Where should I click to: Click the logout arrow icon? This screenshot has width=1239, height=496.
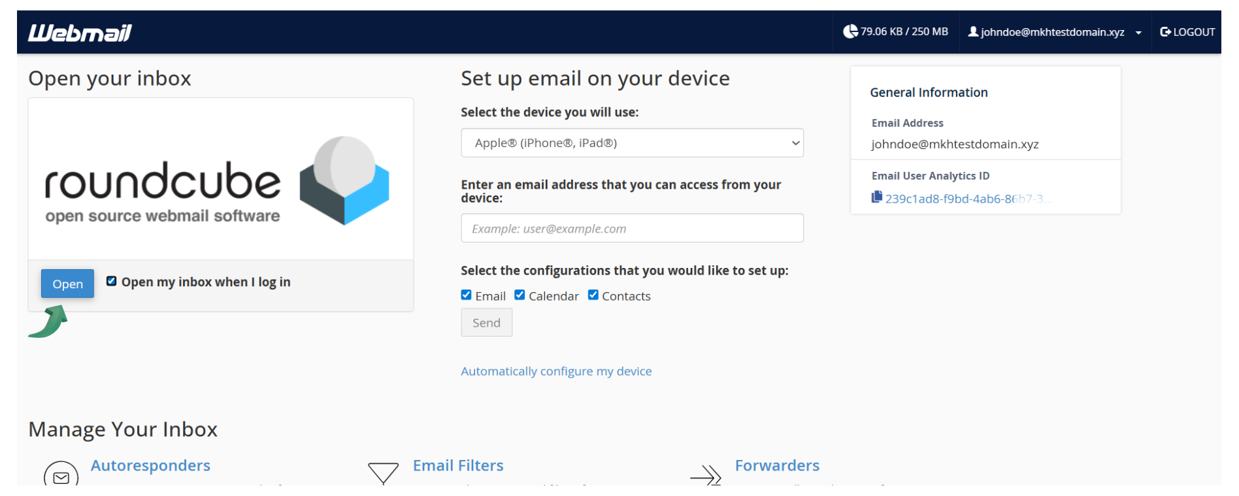pos(1165,31)
